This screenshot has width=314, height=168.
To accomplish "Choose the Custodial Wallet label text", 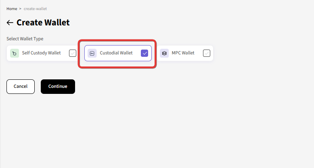I will point(116,53).
